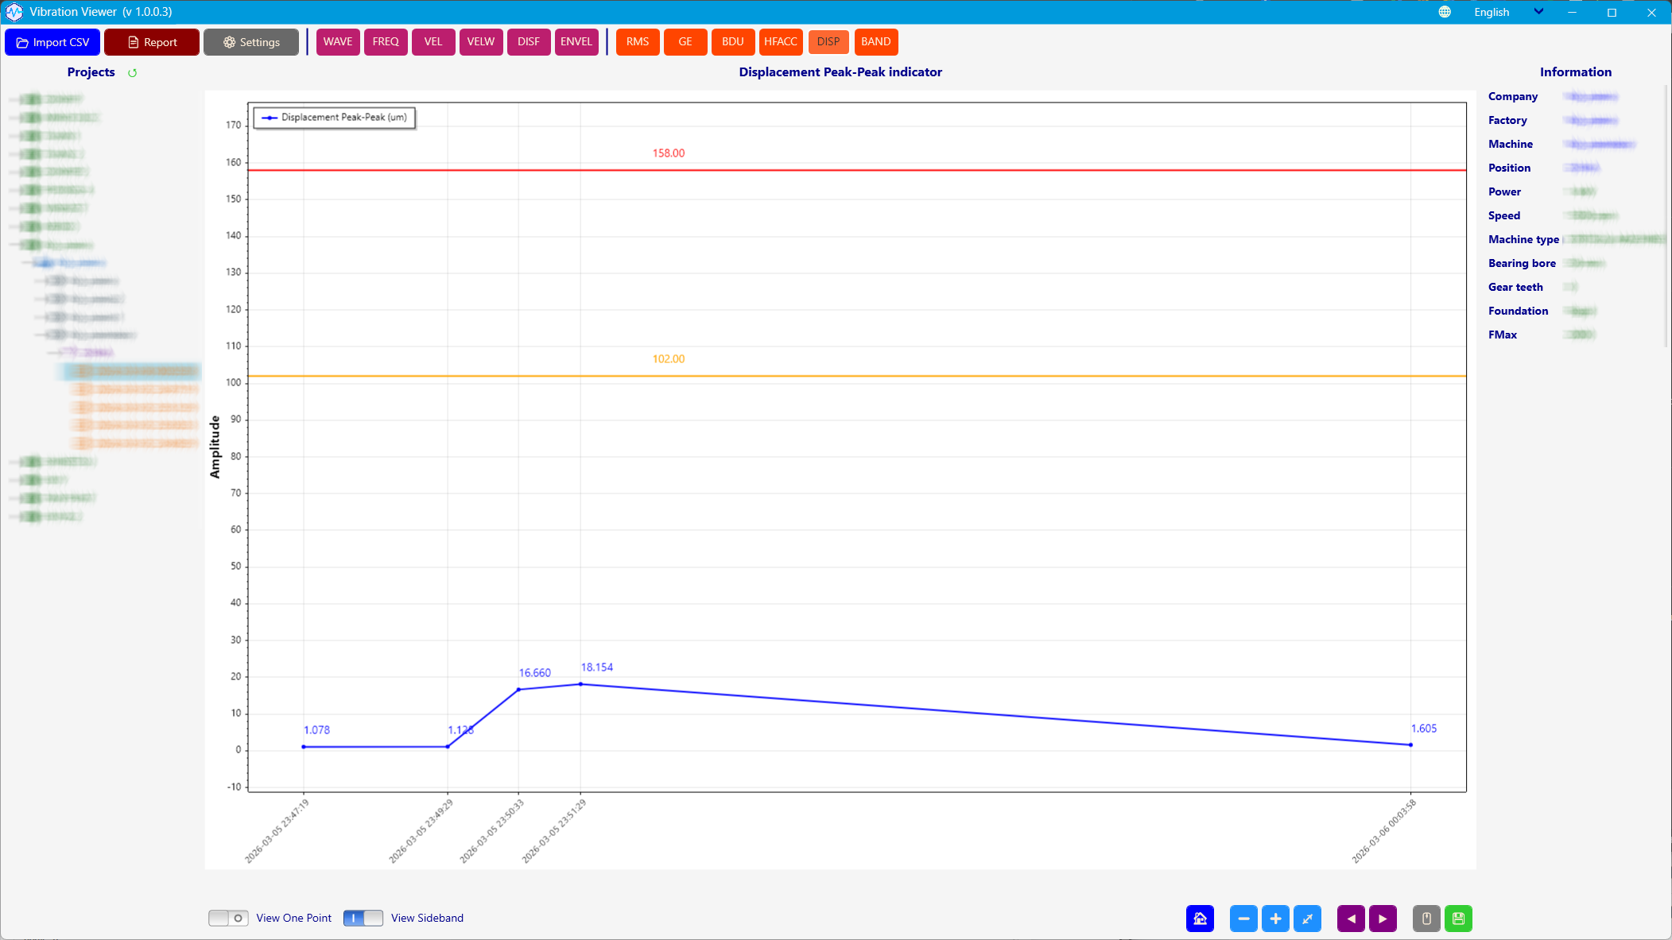Screen dimensions: 1672x940
Task: Open the English language dropdown
Action: [1507, 12]
